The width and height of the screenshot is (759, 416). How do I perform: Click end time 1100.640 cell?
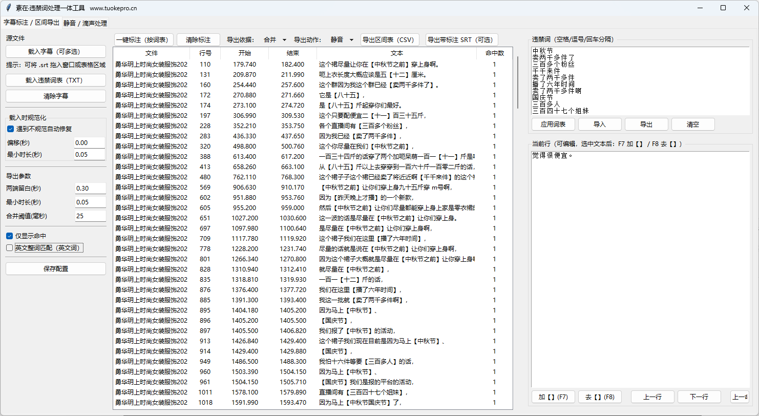pyautogui.click(x=292, y=228)
